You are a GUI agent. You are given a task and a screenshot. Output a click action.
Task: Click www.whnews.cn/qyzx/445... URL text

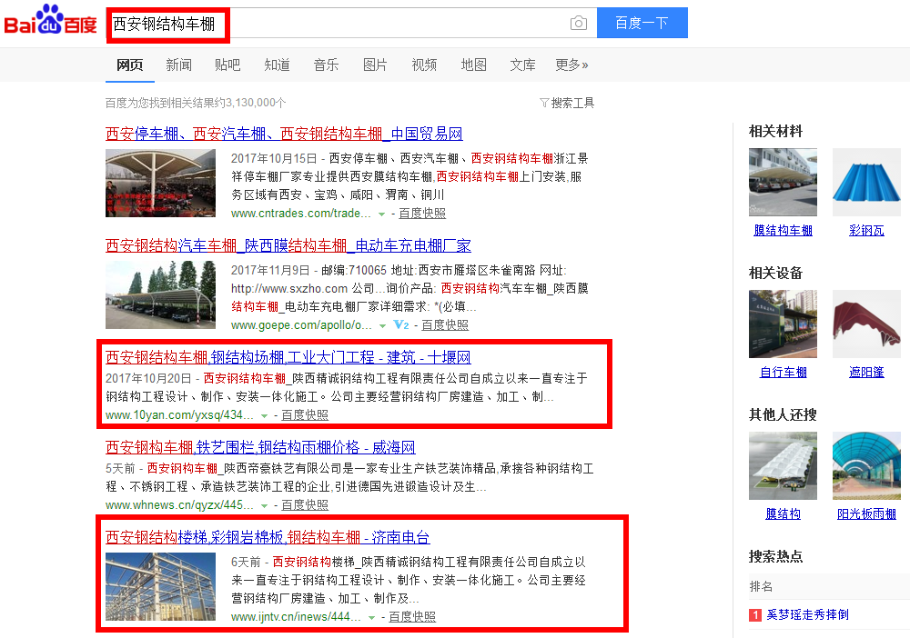coord(179,504)
